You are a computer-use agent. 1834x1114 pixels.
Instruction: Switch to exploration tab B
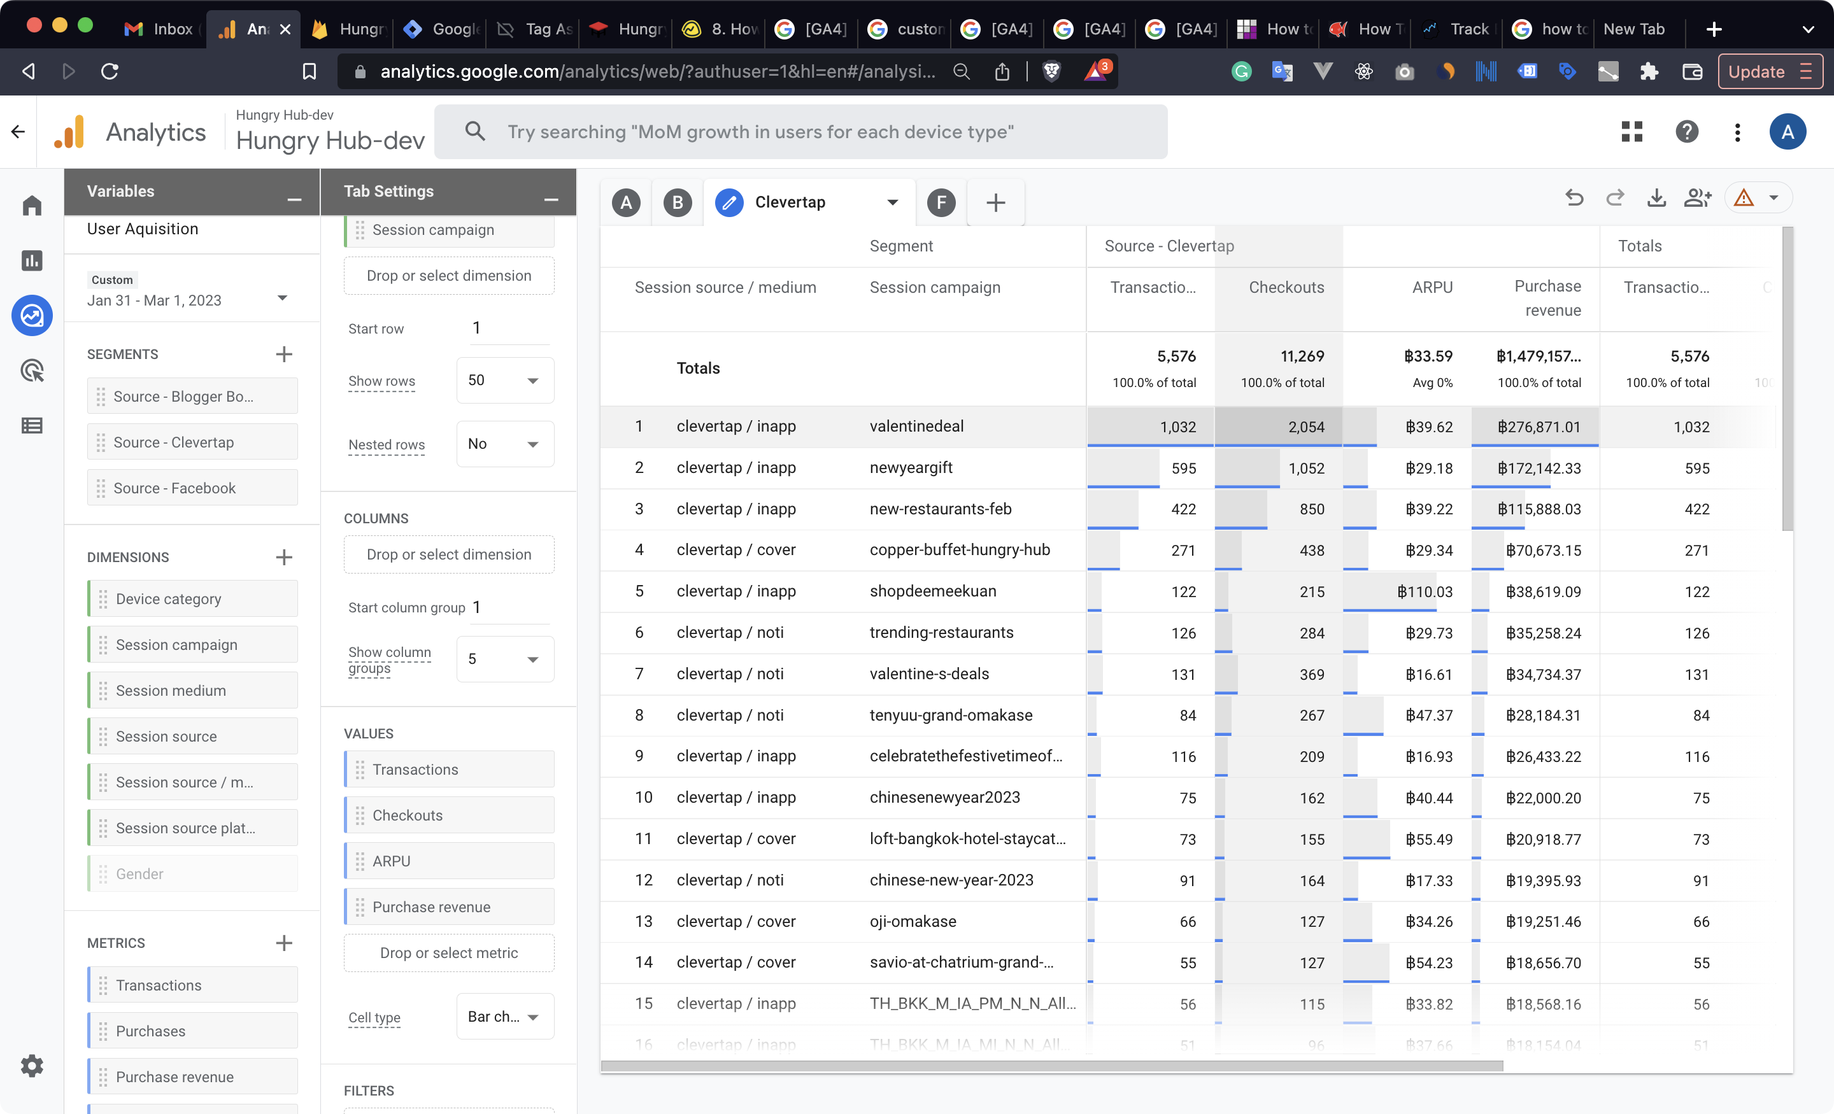(x=676, y=202)
